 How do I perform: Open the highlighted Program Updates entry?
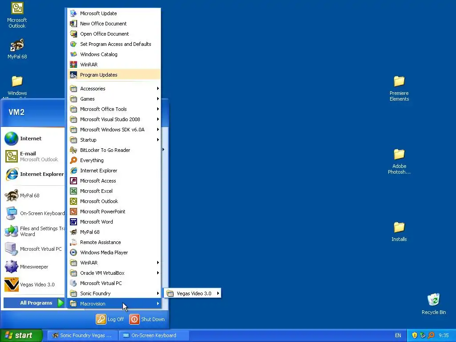114,75
